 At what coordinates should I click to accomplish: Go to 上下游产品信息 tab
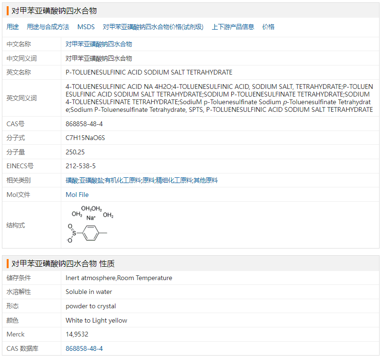point(233,27)
